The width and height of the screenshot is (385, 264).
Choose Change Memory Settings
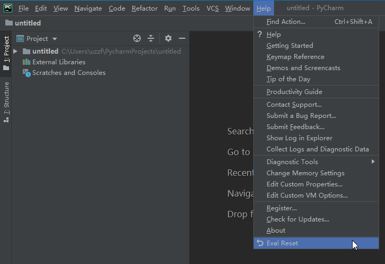tap(316, 173)
